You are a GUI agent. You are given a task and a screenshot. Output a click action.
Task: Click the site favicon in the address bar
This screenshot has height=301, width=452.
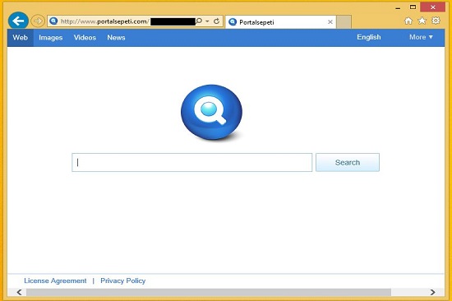[53, 21]
